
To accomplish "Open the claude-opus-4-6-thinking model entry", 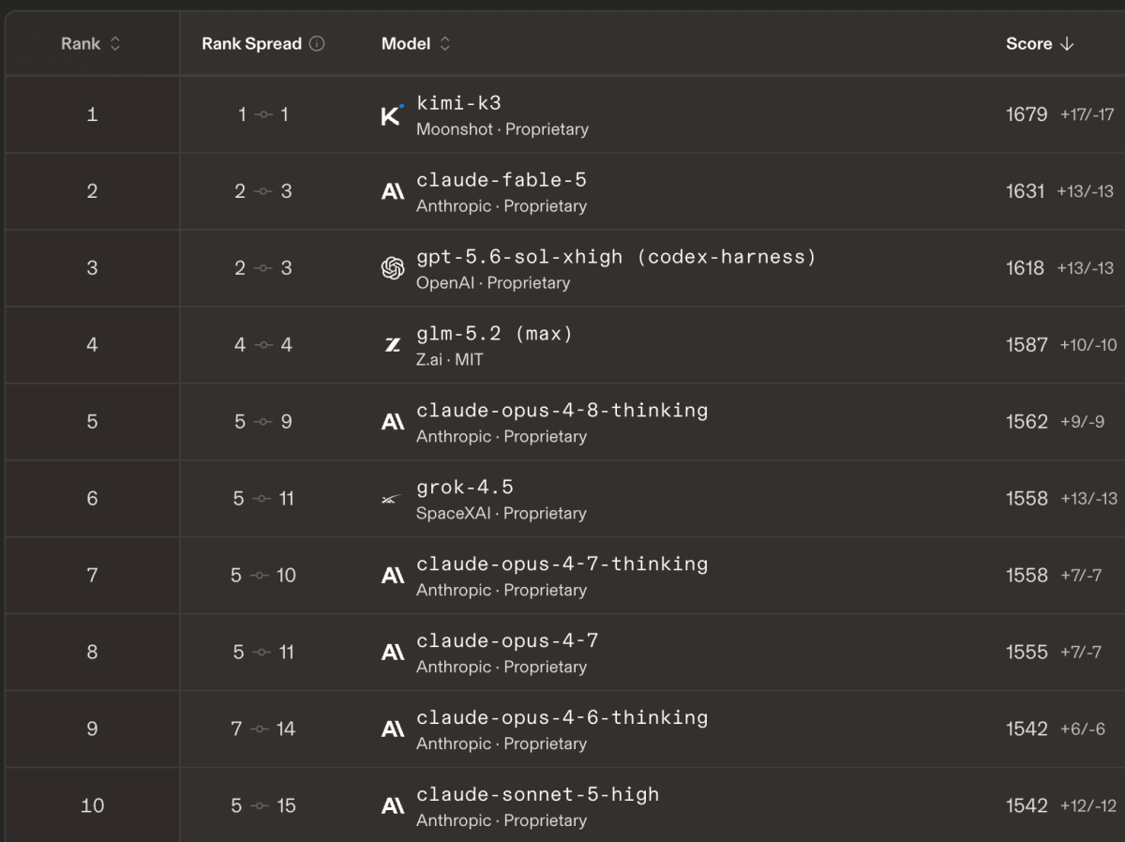I will tap(562, 718).
